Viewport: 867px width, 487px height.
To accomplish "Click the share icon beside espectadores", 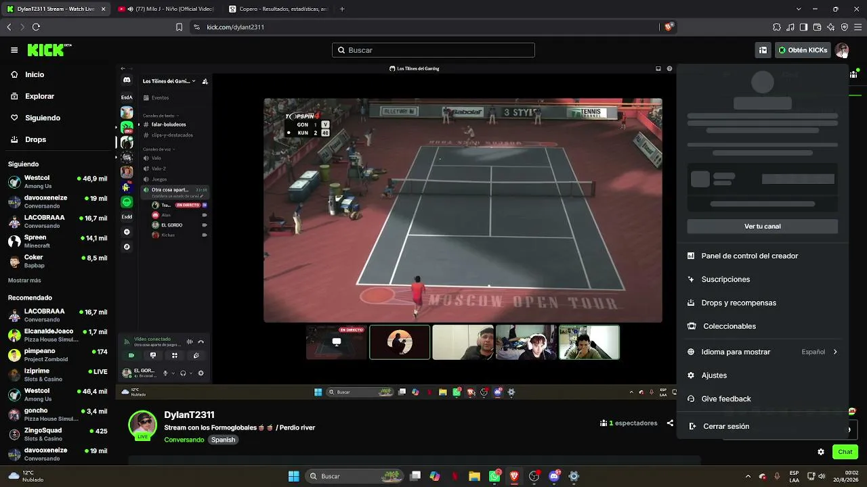I will point(670,423).
